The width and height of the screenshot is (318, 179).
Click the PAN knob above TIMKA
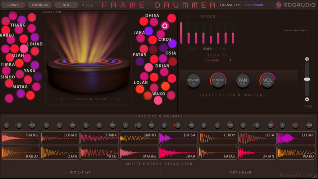pyautogui.click(x=112, y=125)
